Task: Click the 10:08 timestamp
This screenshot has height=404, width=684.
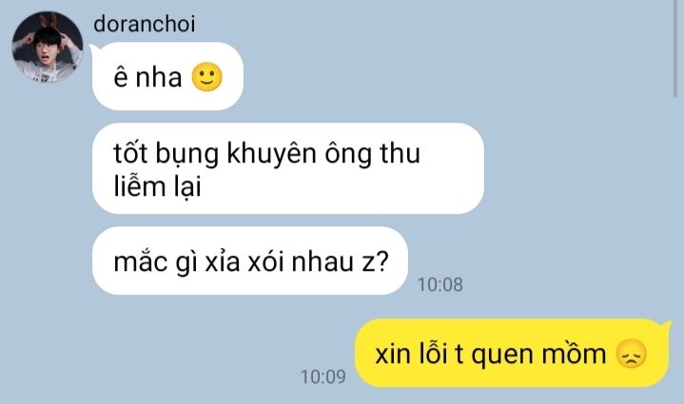Action: pos(440,284)
